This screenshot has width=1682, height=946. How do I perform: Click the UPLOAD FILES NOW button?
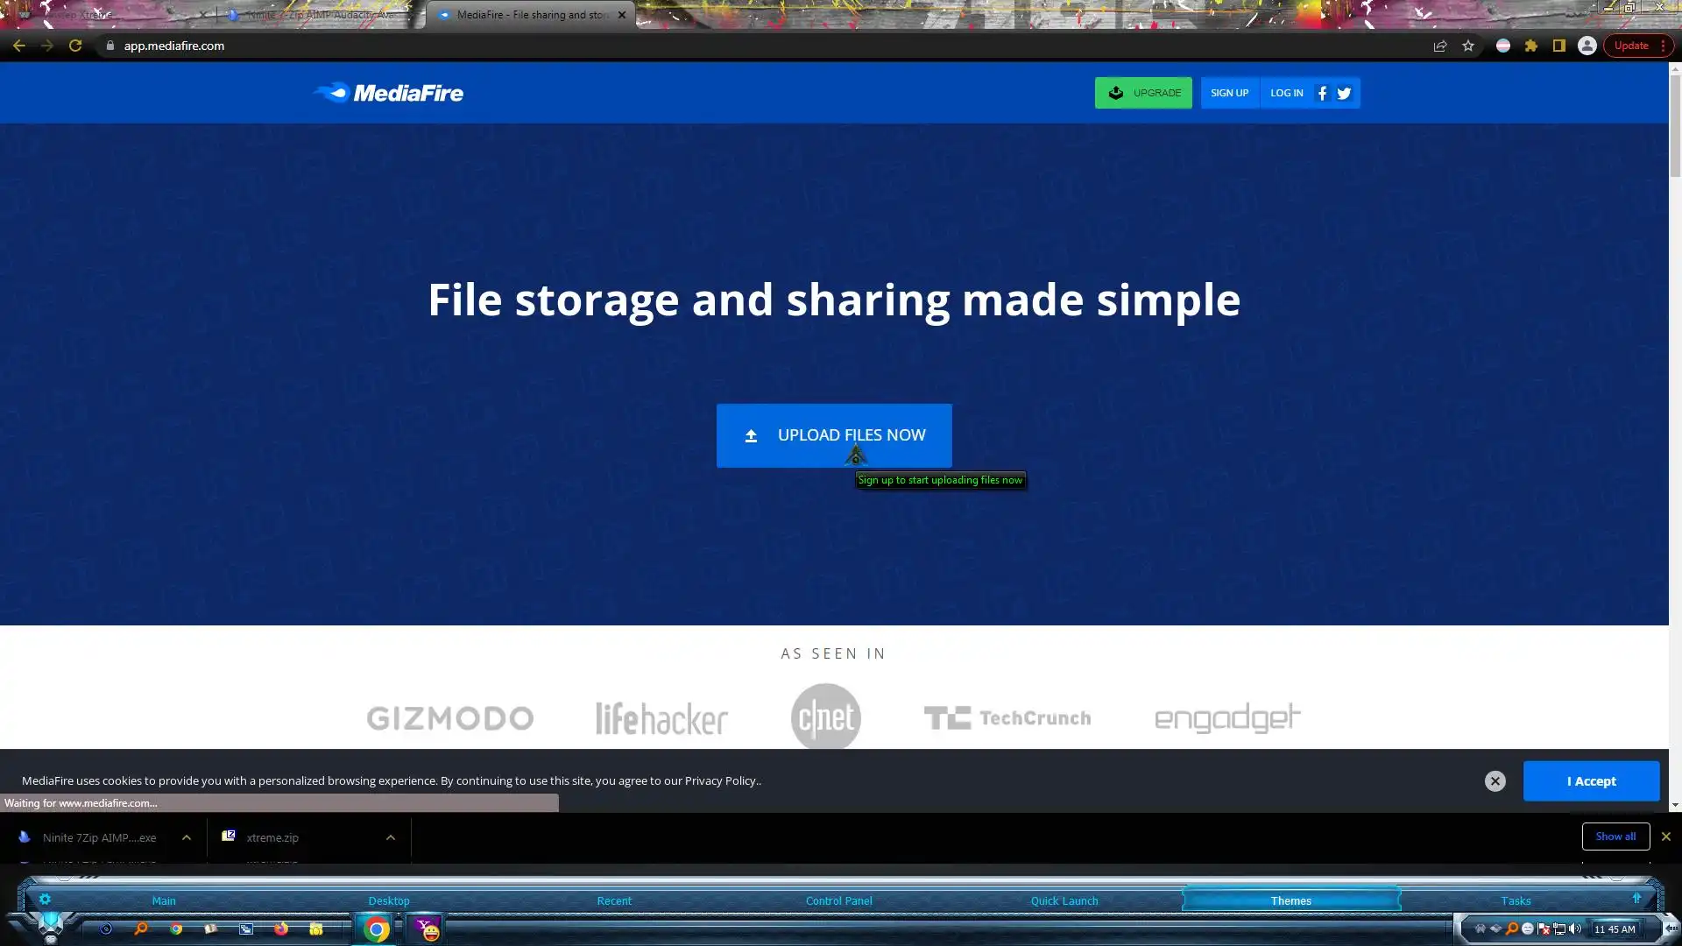pos(833,435)
